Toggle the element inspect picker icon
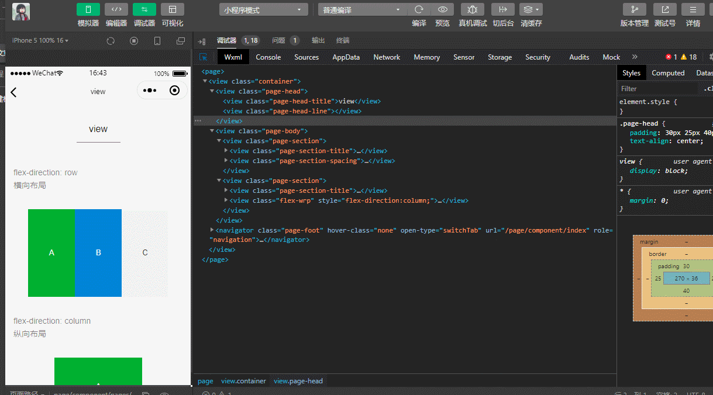Image resolution: width=713 pixels, height=395 pixels. coord(204,57)
